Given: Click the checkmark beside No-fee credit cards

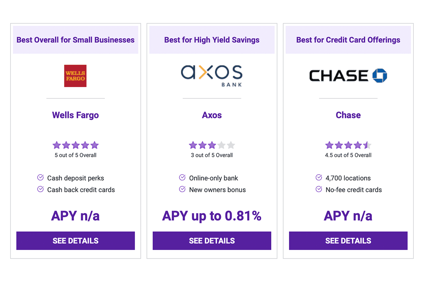Looking at the screenshot, I should pyautogui.click(x=319, y=189).
